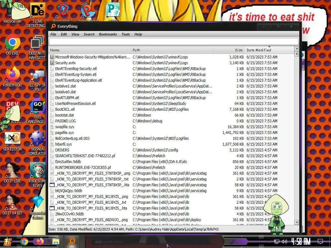Open the Help menu
Screen dimensions: 331x248
point(138,34)
